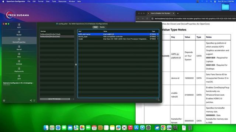Open the Help menu
This screenshot has width=236, height=132.
click(x=79, y=1)
